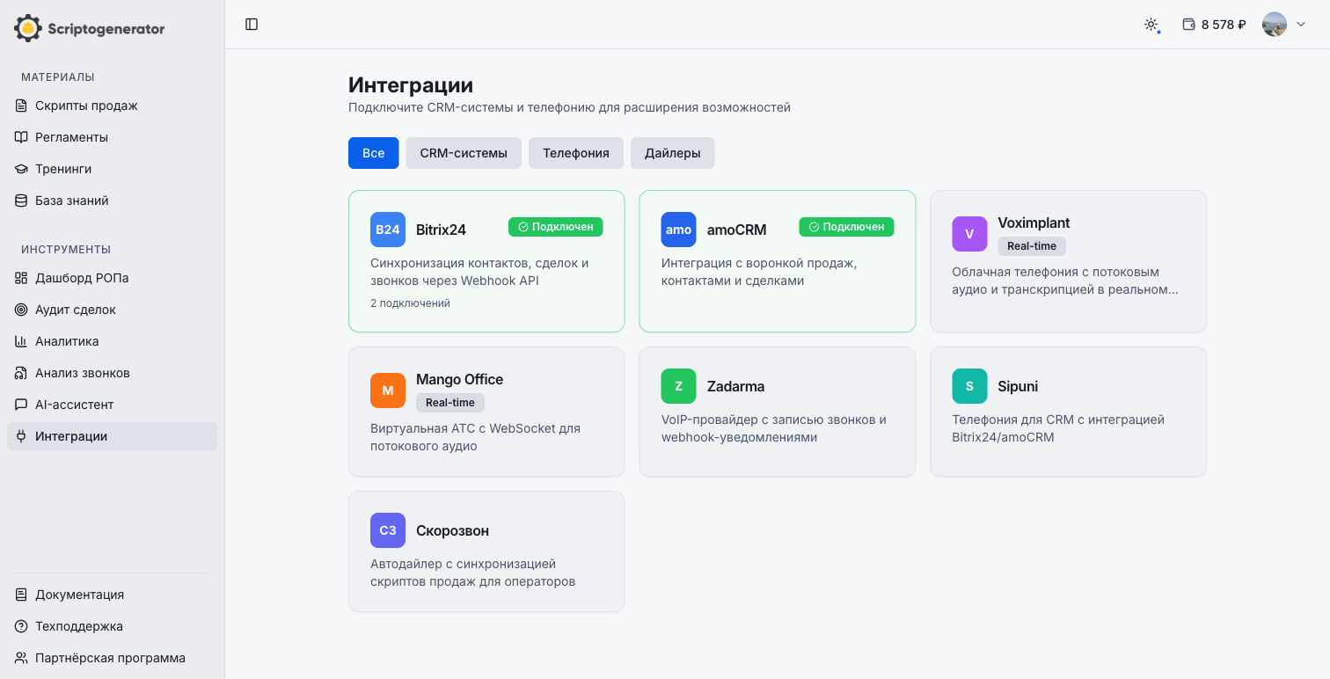Open the Bitrix24 card title
The width and height of the screenshot is (1330, 679).
coord(441,230)
